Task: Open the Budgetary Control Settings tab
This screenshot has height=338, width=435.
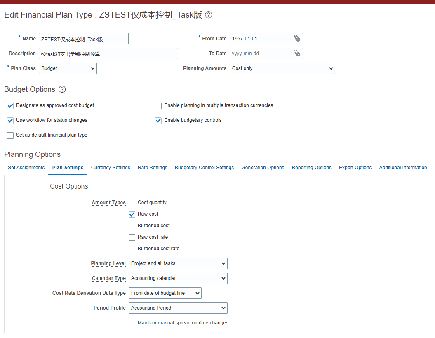Action: 204,168
